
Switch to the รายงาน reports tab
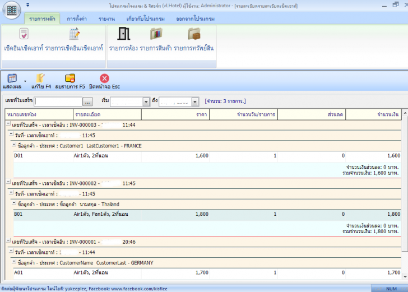click(x=106, y=18)
